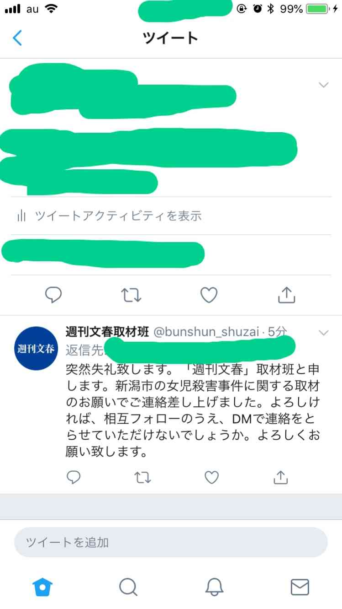This screenshot has width=342, height=609.
Task: Reply to the main tweet
Action: [x=53, y=295]
